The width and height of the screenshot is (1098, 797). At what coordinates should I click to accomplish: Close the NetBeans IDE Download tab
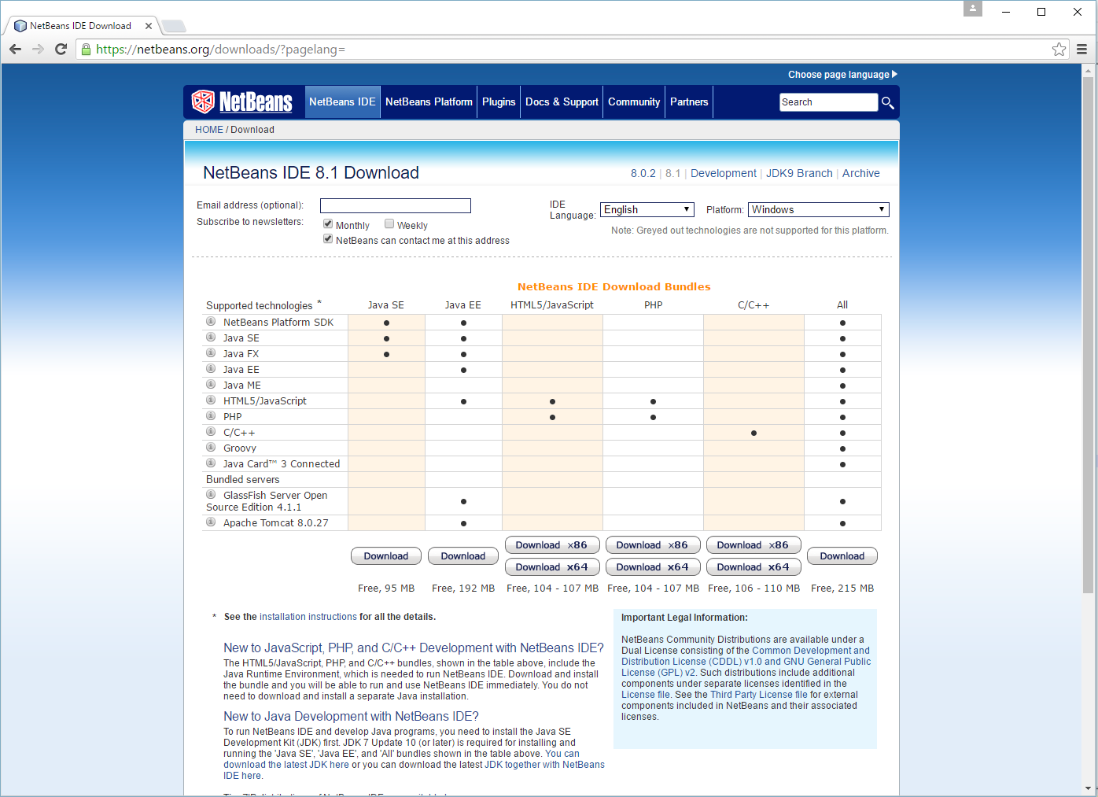[x=149, y=26]
